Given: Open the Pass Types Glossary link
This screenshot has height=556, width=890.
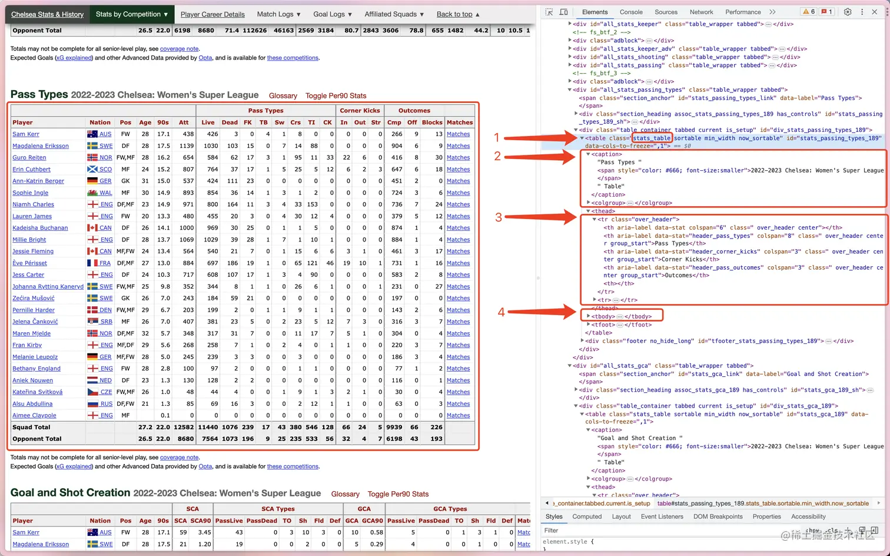Looking at the screenshot, I should click(283, 96).
